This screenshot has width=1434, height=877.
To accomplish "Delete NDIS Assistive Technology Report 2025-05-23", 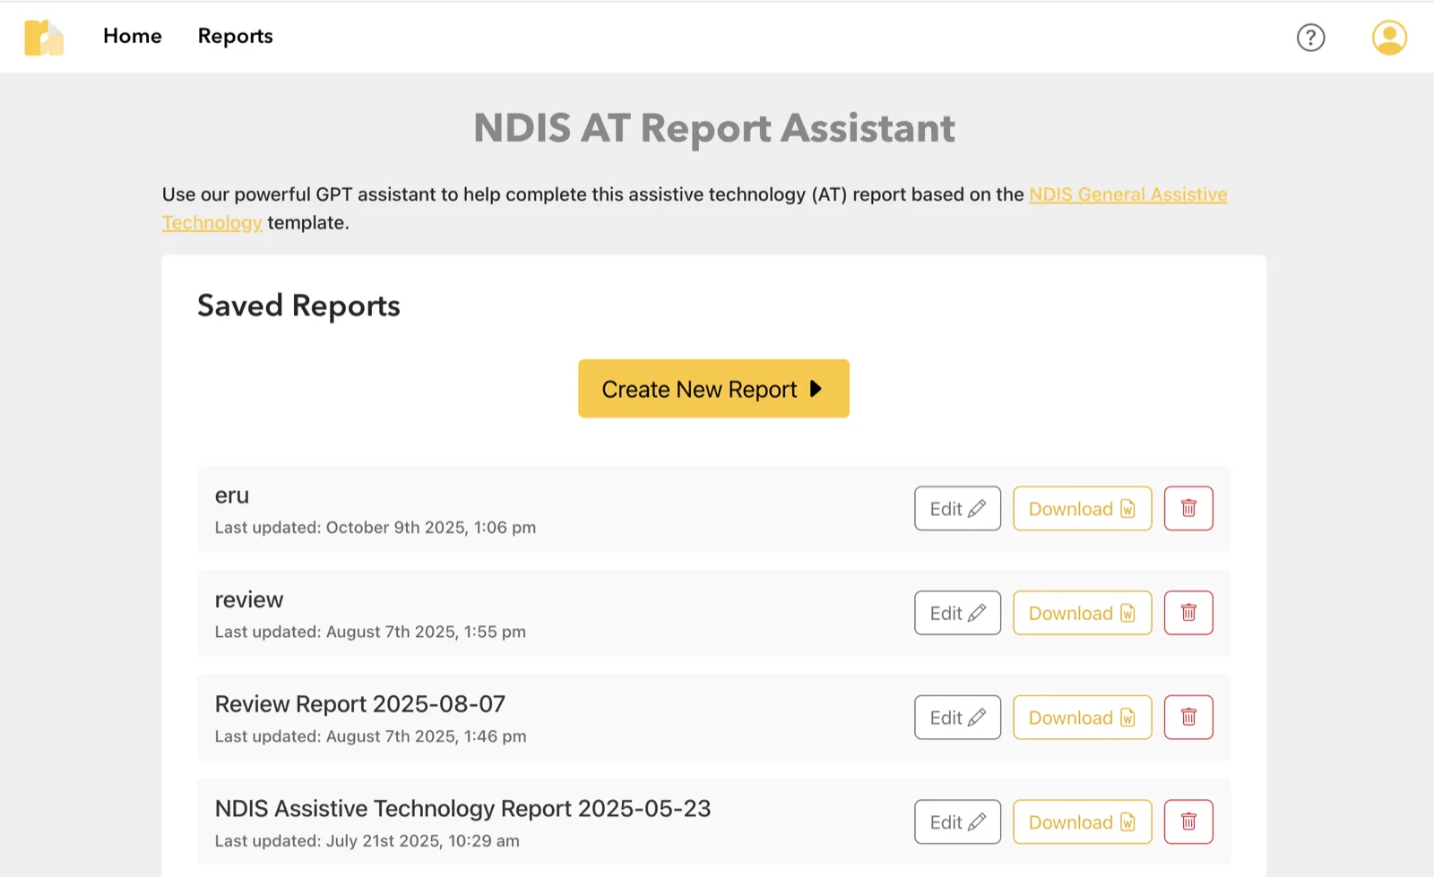I will click(1188, 822).
